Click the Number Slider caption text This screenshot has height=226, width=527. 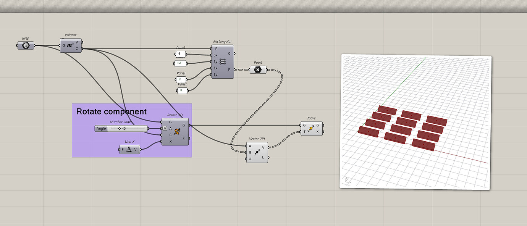point(121,122)
